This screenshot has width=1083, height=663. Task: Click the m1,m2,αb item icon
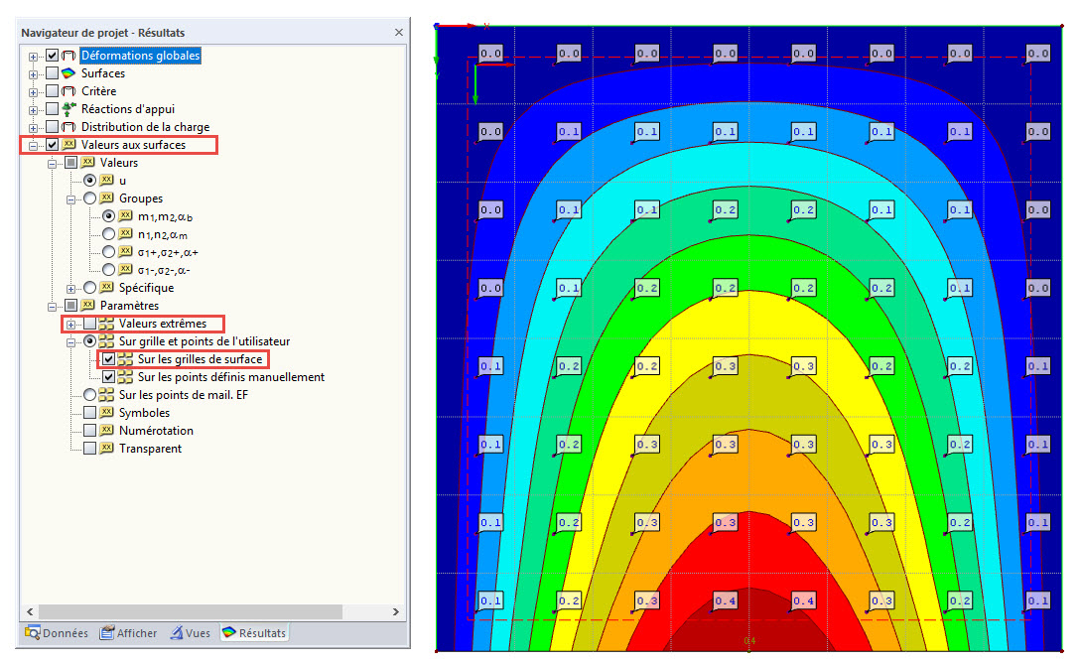pyautogui.click(x=125, y=216)
